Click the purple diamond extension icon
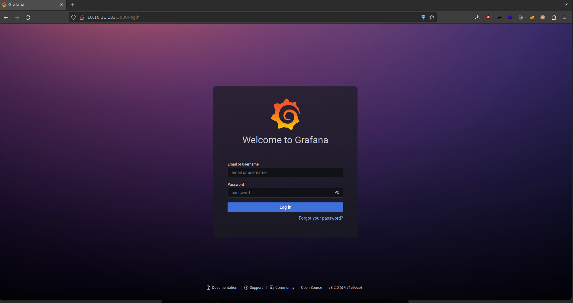This screenshot has height=303, width=573. pyautogui.click(x=510, y=17)
